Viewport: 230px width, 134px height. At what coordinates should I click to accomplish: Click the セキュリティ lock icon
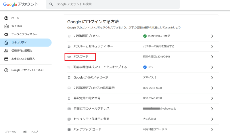pos(6,43)
